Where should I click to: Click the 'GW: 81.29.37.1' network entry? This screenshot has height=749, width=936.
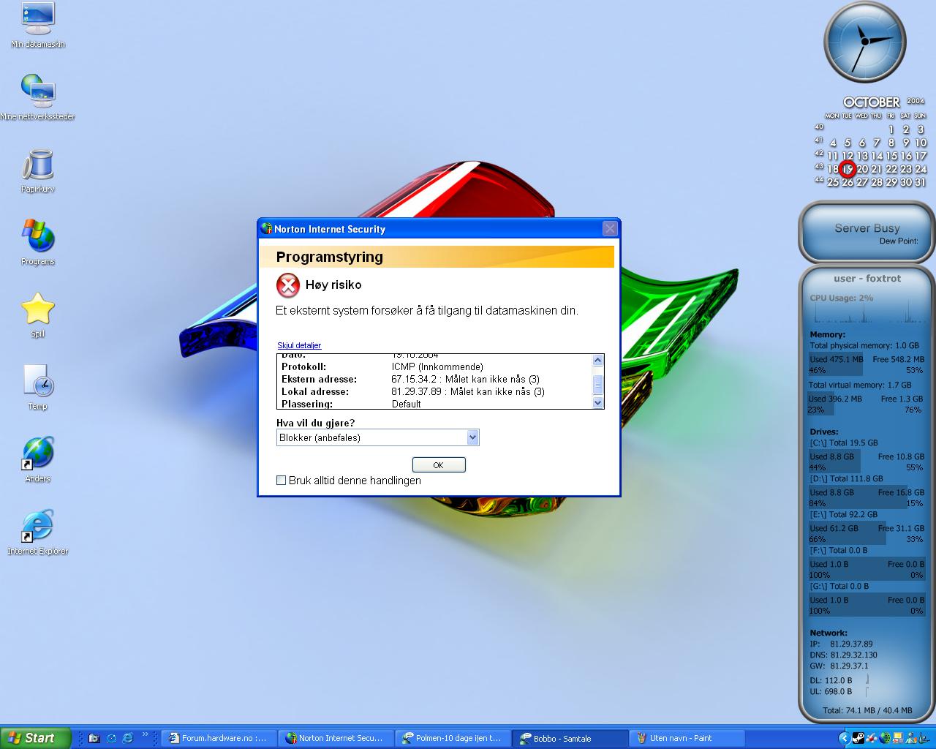(839, 666)
